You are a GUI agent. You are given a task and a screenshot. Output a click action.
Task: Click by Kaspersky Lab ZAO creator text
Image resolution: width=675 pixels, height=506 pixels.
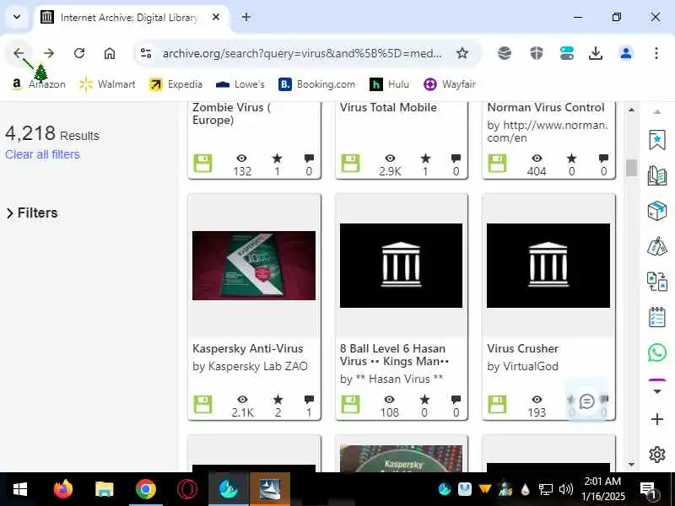(250, 366)
